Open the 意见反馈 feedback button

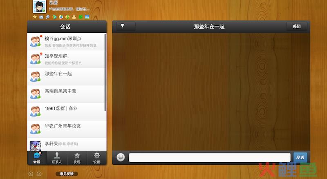pos(67,174)
